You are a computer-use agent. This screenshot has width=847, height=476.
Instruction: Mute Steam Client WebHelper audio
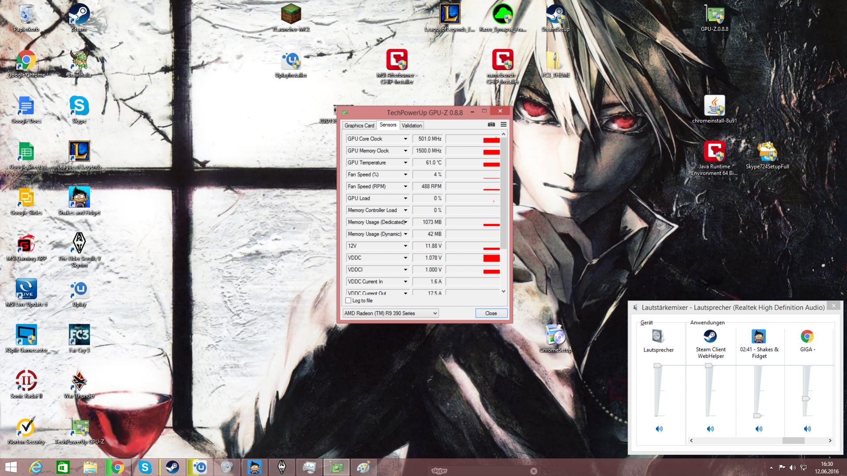coord(710,429)
